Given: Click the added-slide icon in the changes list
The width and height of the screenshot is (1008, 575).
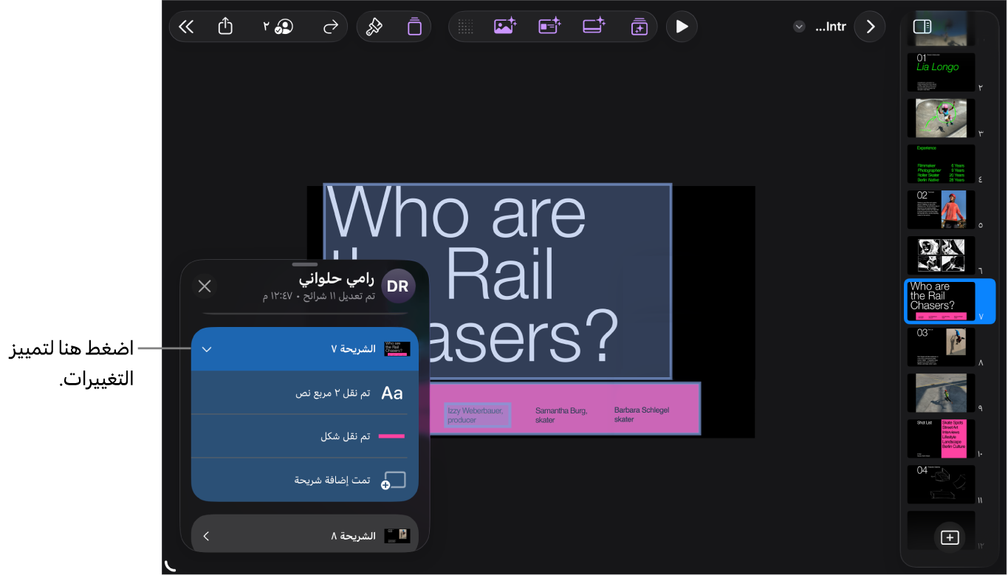Looking at the screenshot, I should click(394, 481).
